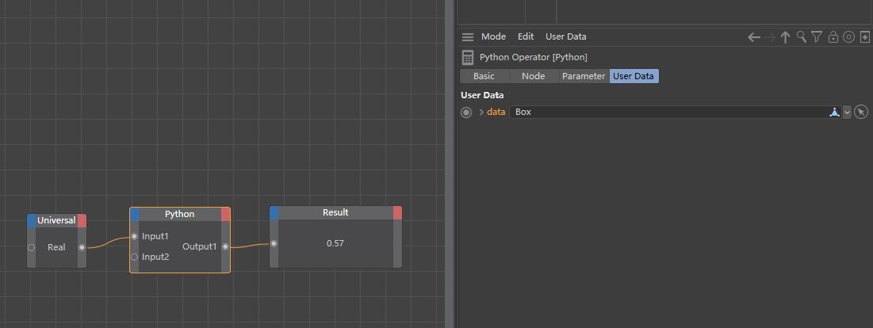Go back with the left arrow icon
Viewport: 873px width, 328px height.
(x=754, y=37)
